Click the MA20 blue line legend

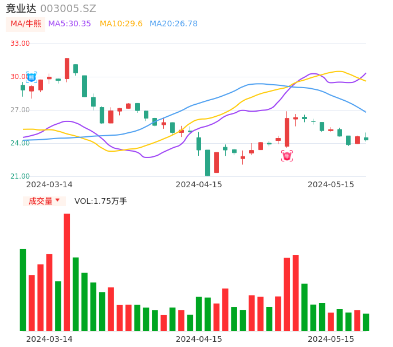pos(173,24)
